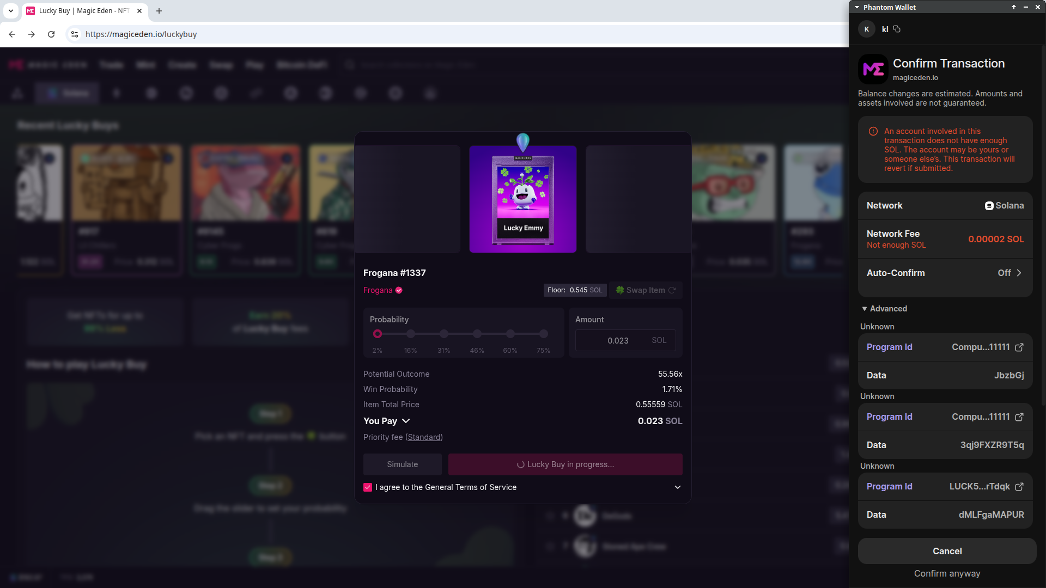1046x588 pixels.
Task: Open the tab search dropdown arrow
Action: pos(11,11)
